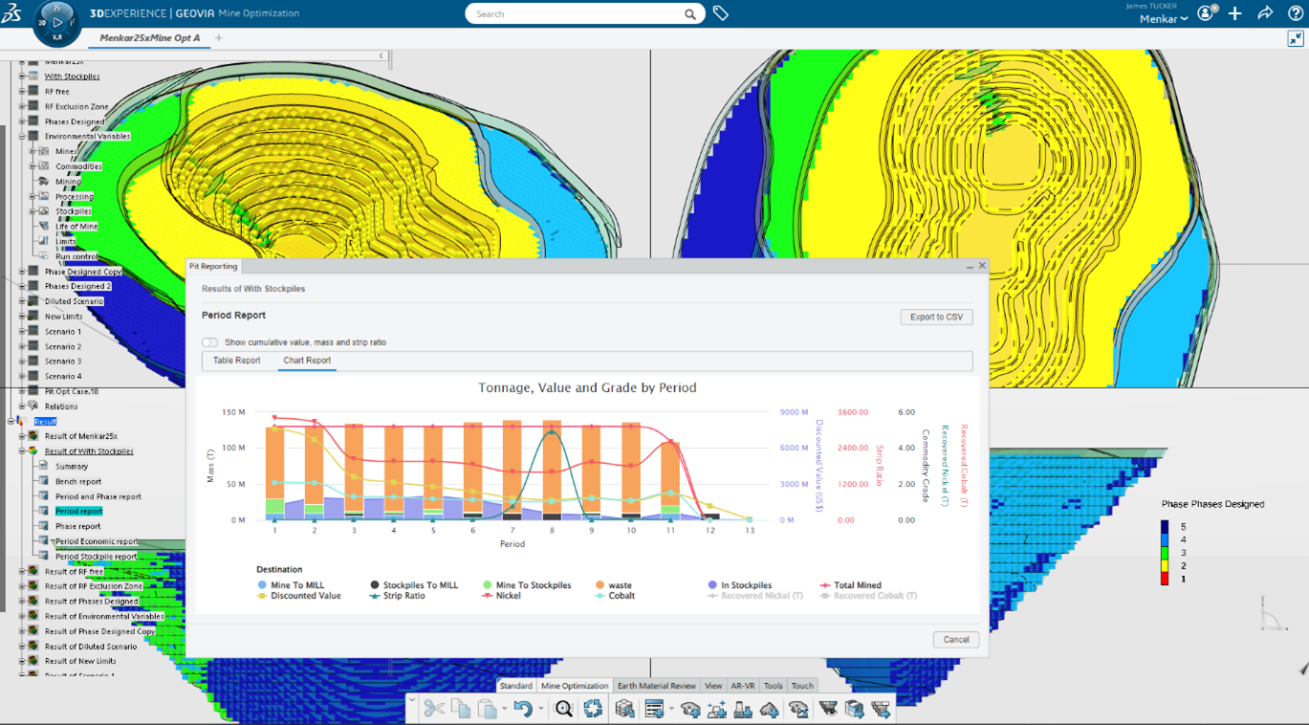Toggle In Stockpiles legend series
This screenshot has width=1309, height=725.
coord(740,585)
